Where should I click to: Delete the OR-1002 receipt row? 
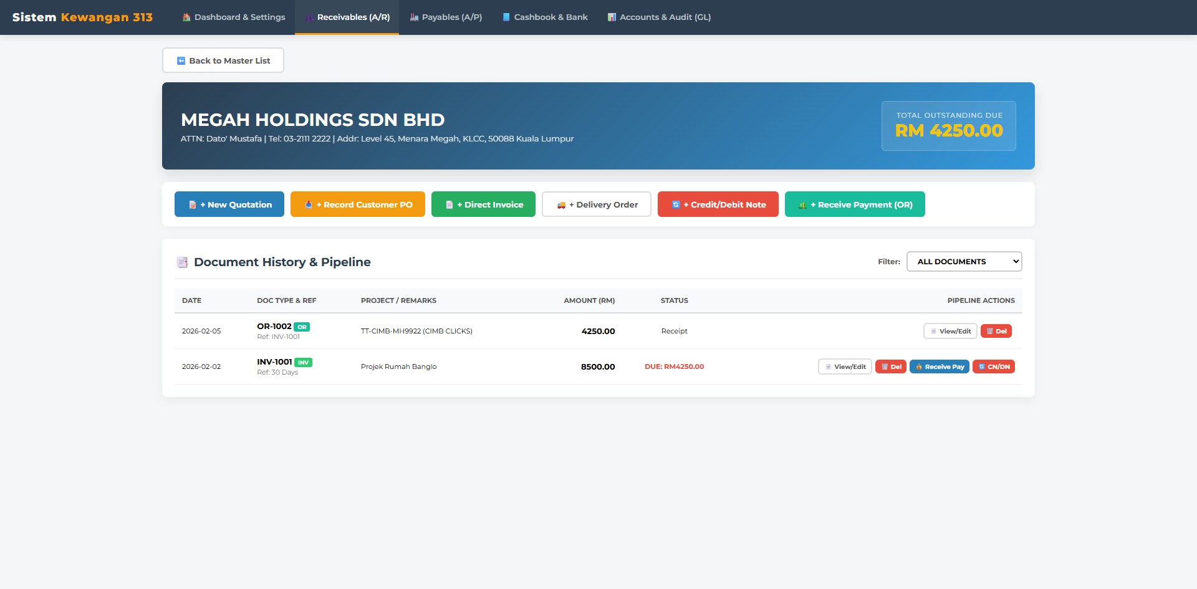click(x=996, y=331)
